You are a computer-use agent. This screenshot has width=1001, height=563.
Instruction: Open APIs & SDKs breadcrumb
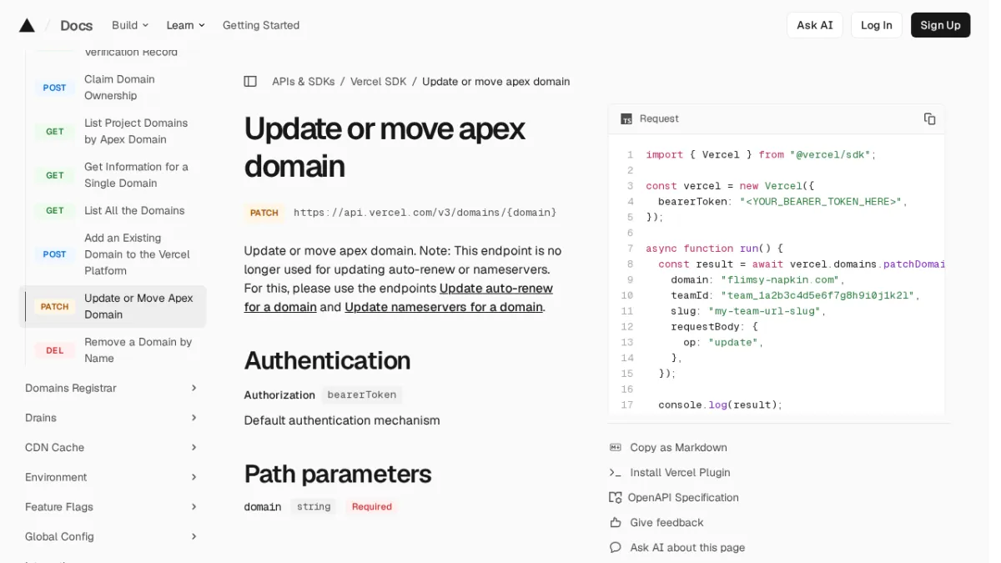click(303, 81)
